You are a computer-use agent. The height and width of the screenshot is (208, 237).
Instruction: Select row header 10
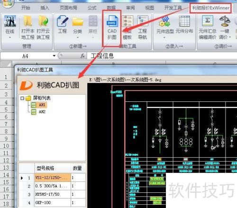point(6,146)
